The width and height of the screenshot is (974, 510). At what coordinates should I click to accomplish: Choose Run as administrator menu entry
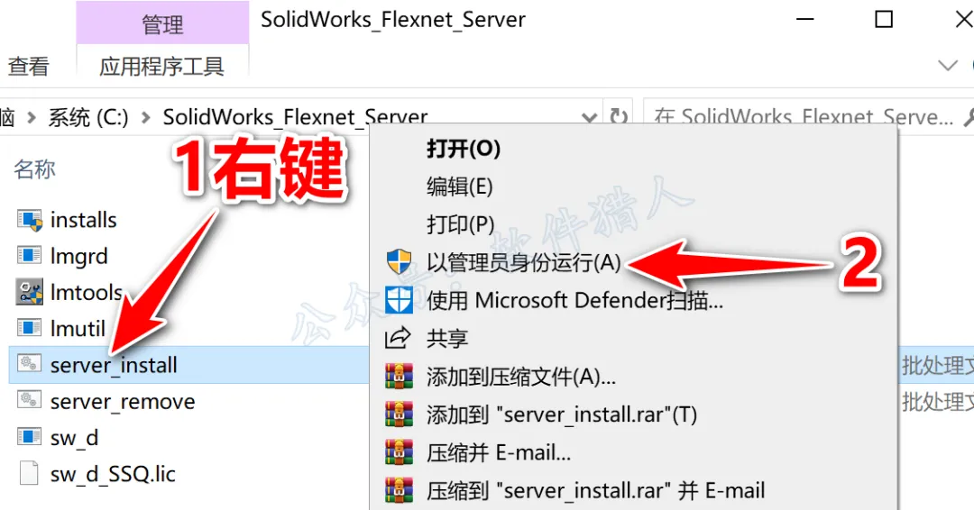(x=524, y=262)
